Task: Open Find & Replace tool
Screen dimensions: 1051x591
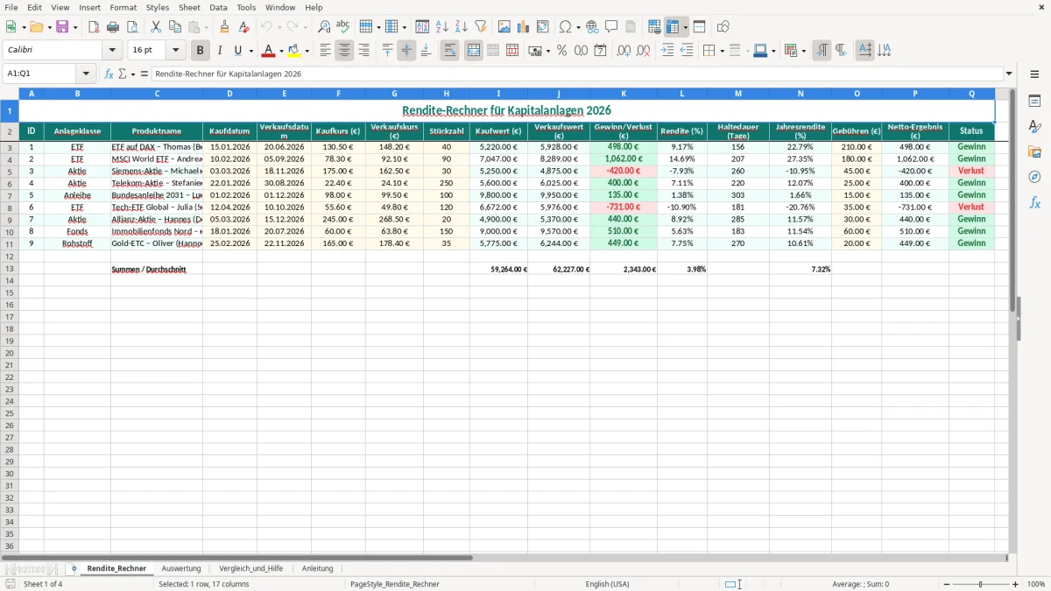Action: point(324,27)
